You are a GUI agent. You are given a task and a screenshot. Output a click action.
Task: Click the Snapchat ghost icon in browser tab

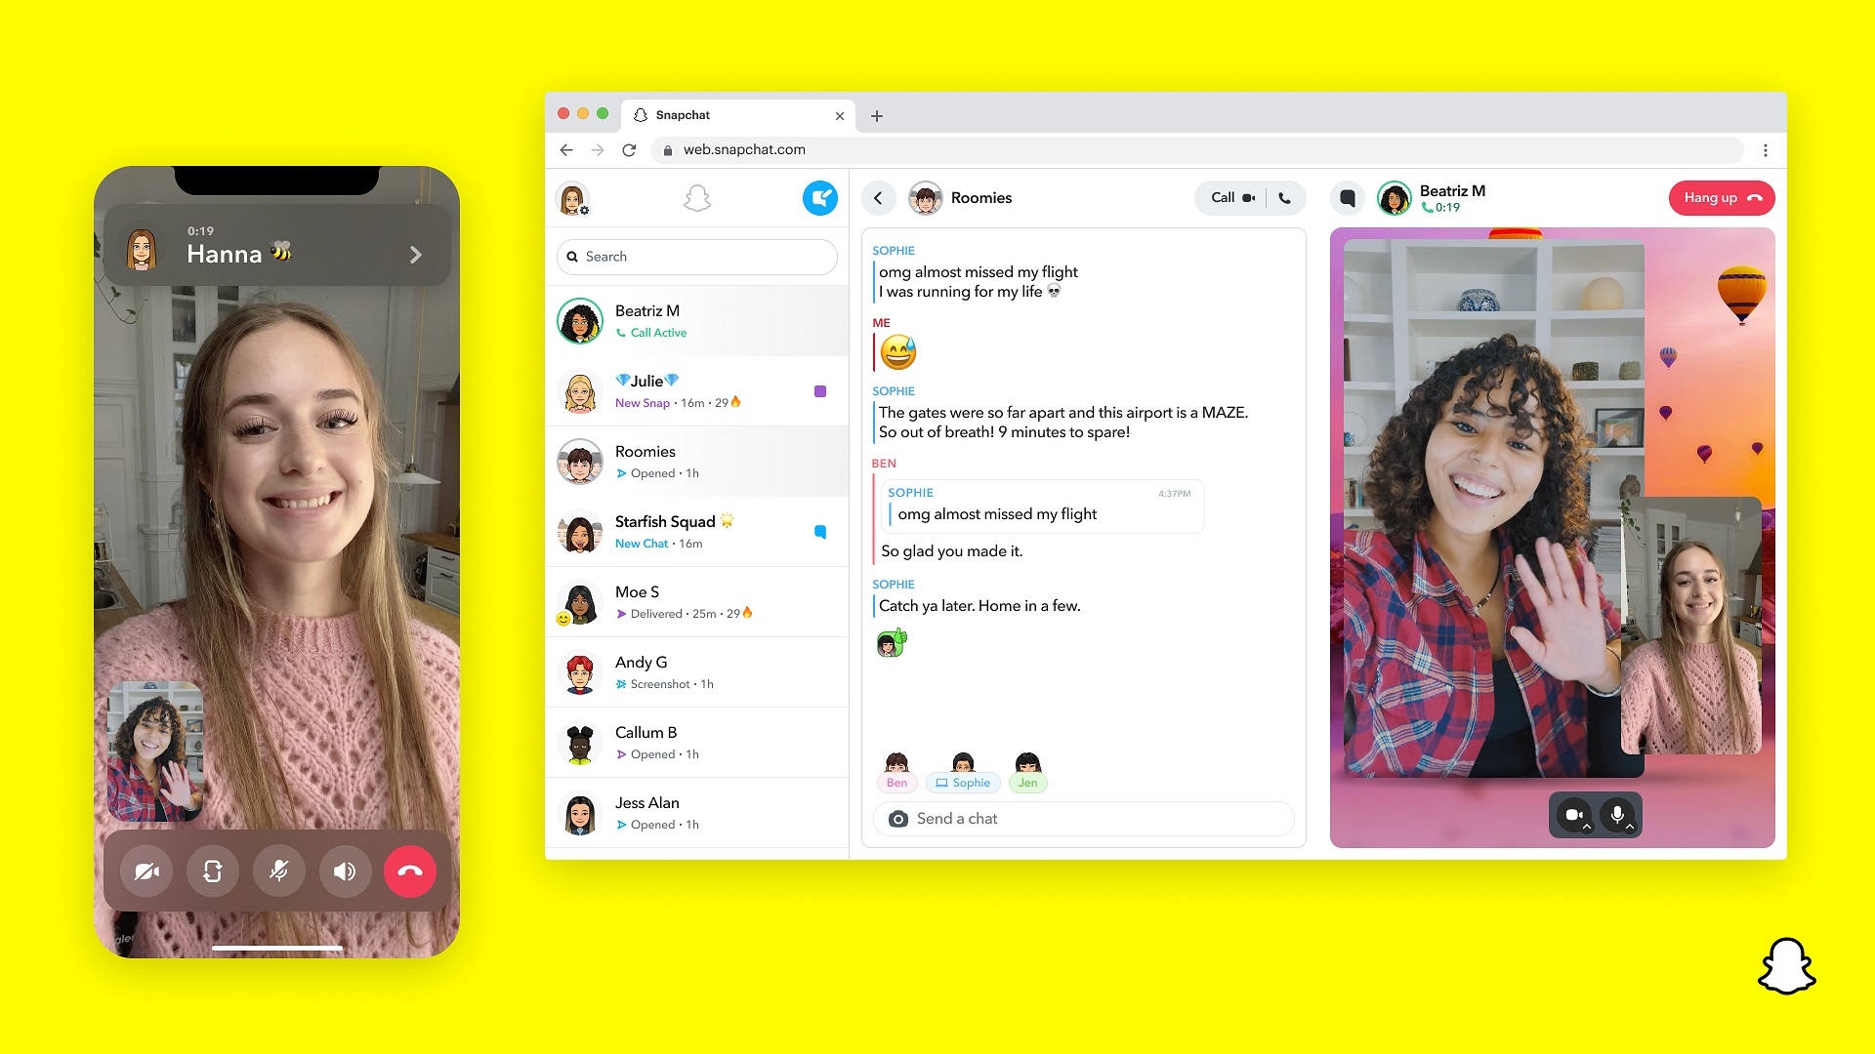pyautogui.click(x=642, y=116)
